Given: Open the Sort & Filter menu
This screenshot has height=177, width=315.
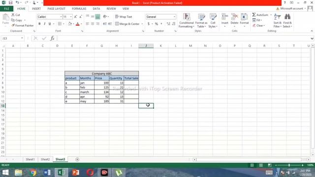Looking at the screenshot, I should (278, 21).
